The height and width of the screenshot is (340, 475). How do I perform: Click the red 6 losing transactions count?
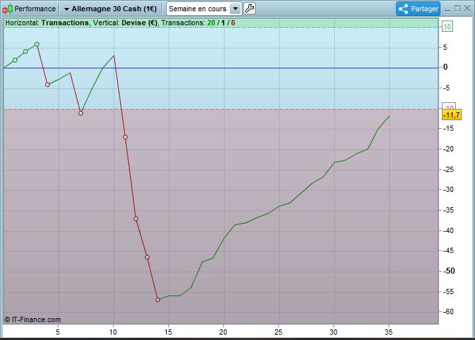(233, 23)
